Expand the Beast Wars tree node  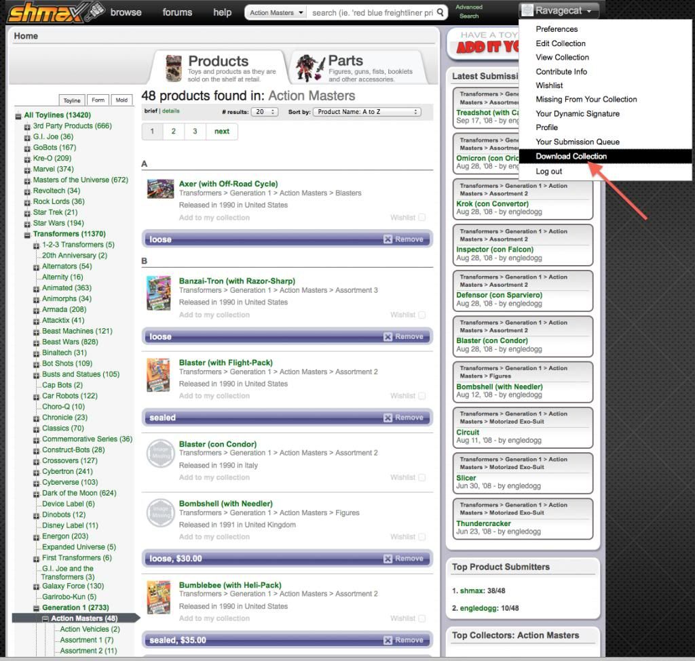[37, 343]
